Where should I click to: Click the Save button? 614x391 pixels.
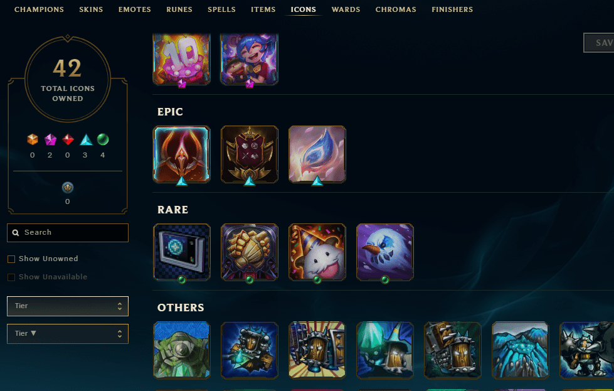[599, 43]
